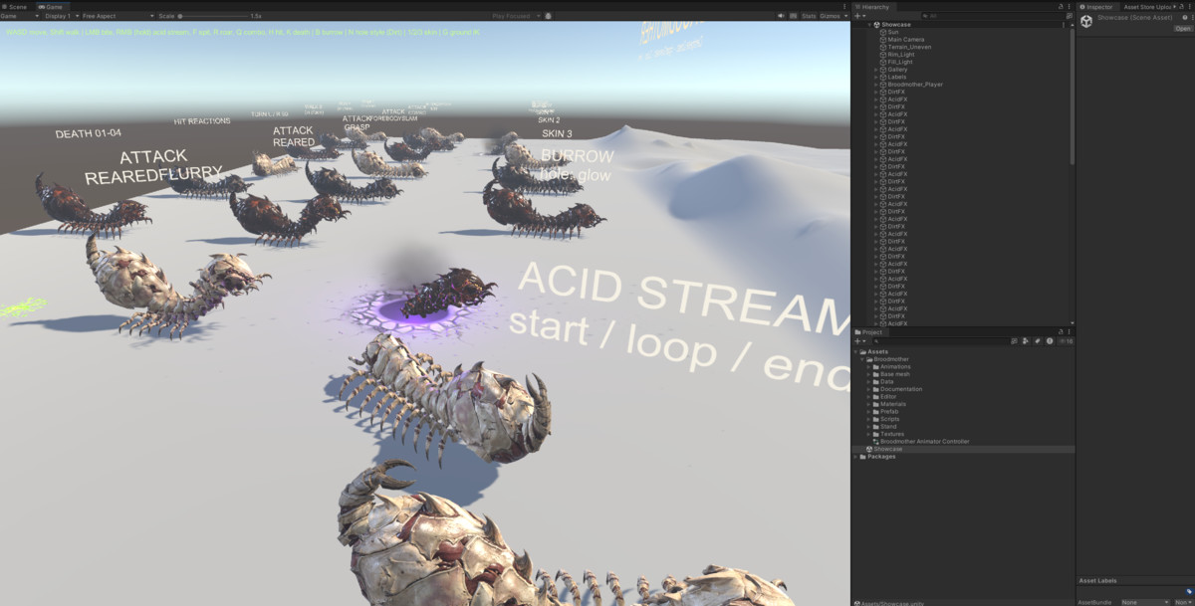
Task: Toggle the Project hidden packages count button
Action: [1064, 341]
